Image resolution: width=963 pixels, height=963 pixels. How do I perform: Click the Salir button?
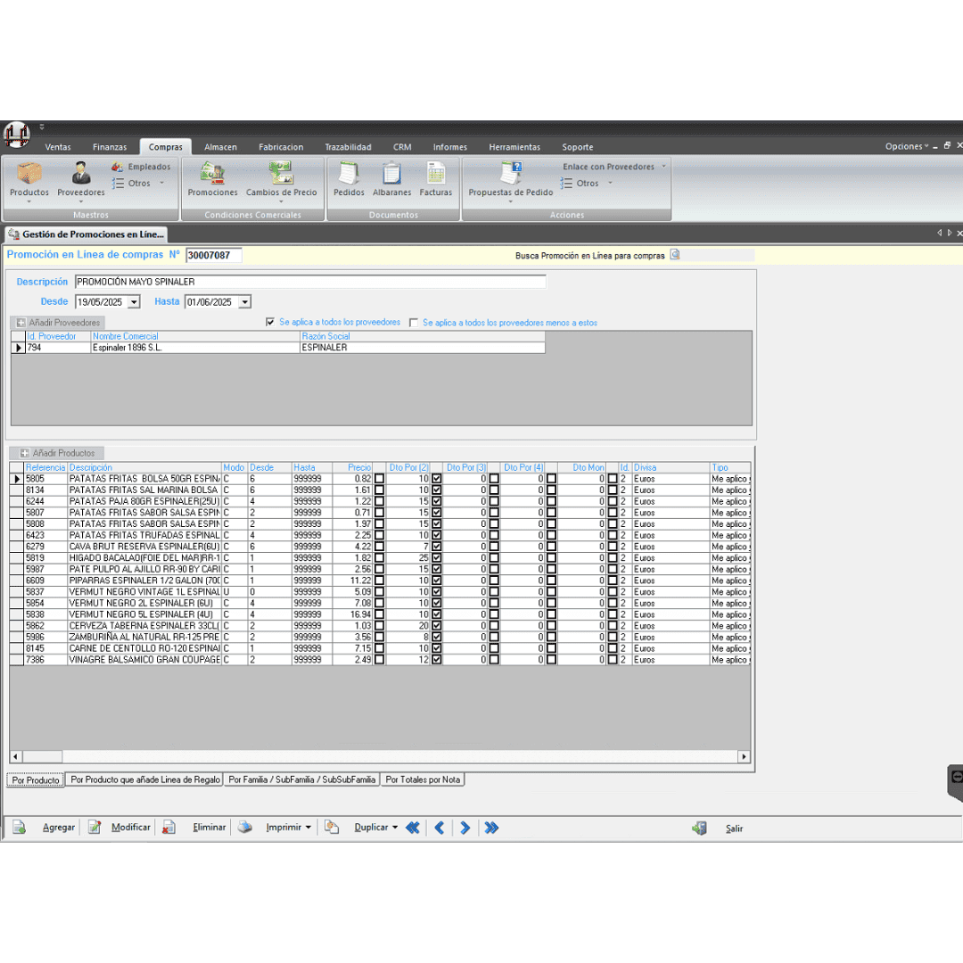coord(734,828)
